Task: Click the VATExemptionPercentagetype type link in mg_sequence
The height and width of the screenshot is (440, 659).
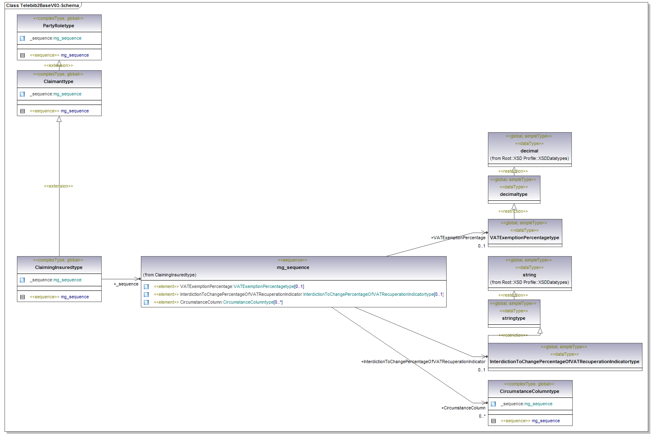Action: pos(264,287)
